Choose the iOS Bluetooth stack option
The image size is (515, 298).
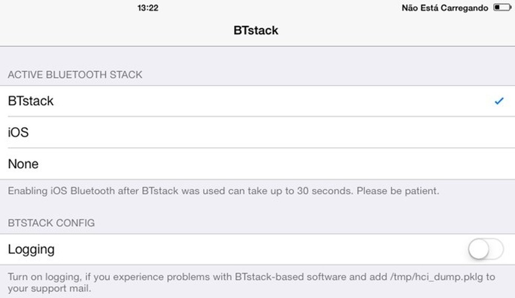coord(257,132)
